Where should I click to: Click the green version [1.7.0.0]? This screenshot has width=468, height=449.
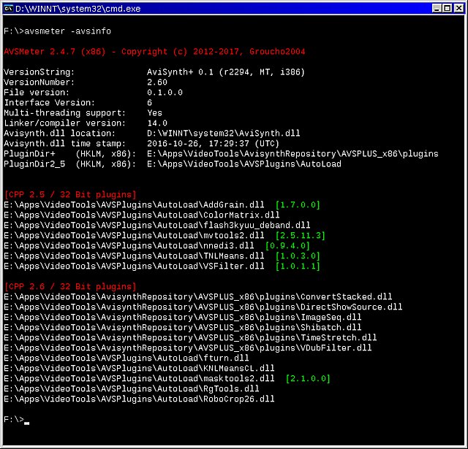[x=298, y=205]
